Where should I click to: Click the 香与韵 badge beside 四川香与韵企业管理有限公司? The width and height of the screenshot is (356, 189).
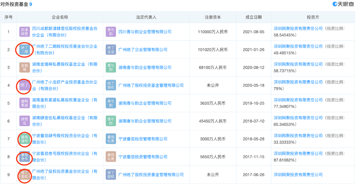[111, 32]
